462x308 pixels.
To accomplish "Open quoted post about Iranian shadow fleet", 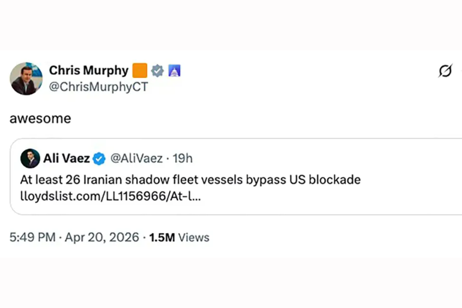I will 191,179.
